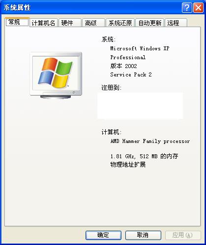The height and width of the screenshot is (245, 206).
Task: Click the Service Pack 2 text
Action: point(131,74)
